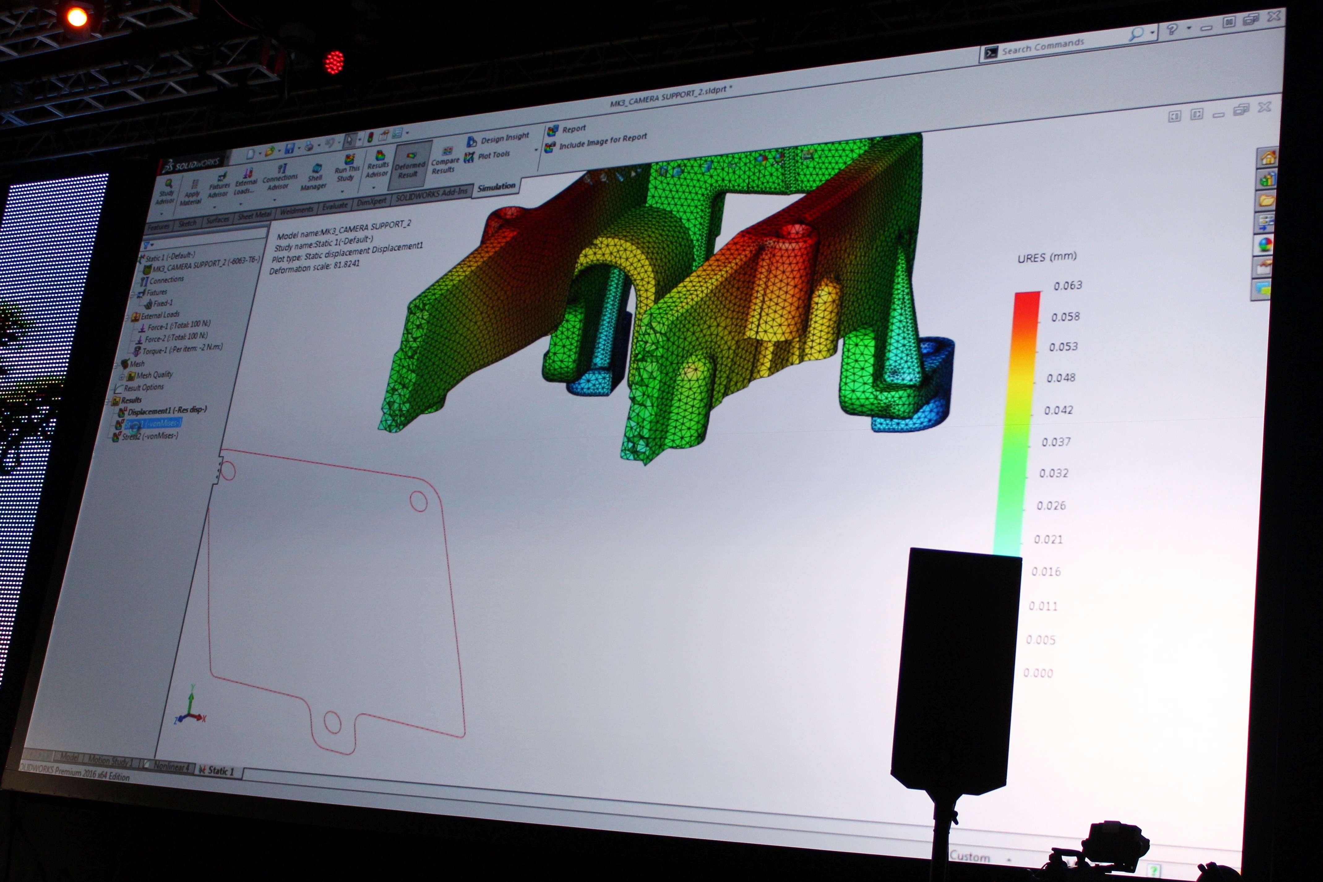Click the Save icon in quick toolbar

(290, 149)
